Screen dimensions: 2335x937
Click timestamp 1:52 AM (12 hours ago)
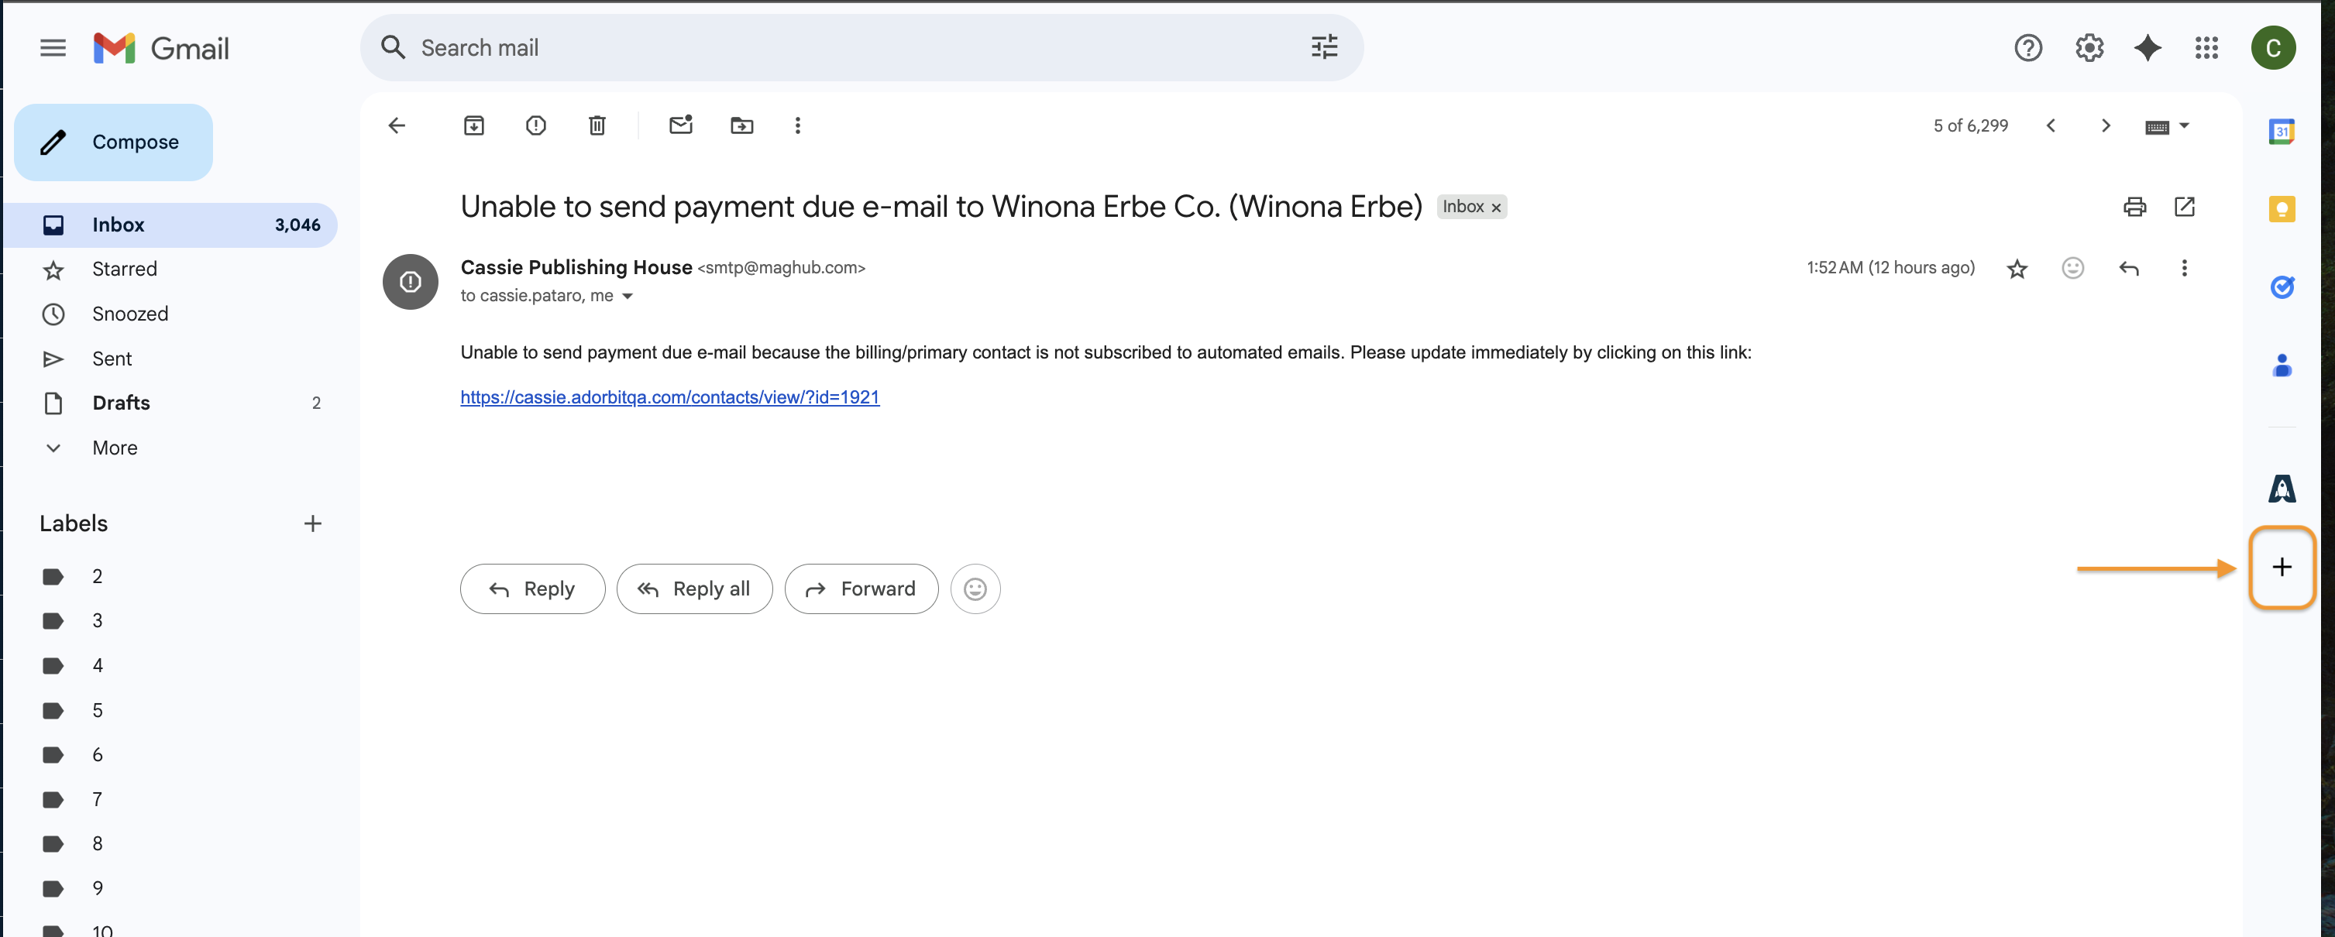tap(1890, 268)
